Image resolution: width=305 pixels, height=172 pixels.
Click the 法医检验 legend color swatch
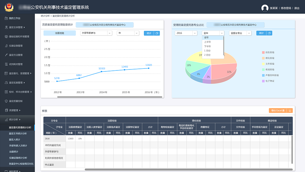point(263,52)
